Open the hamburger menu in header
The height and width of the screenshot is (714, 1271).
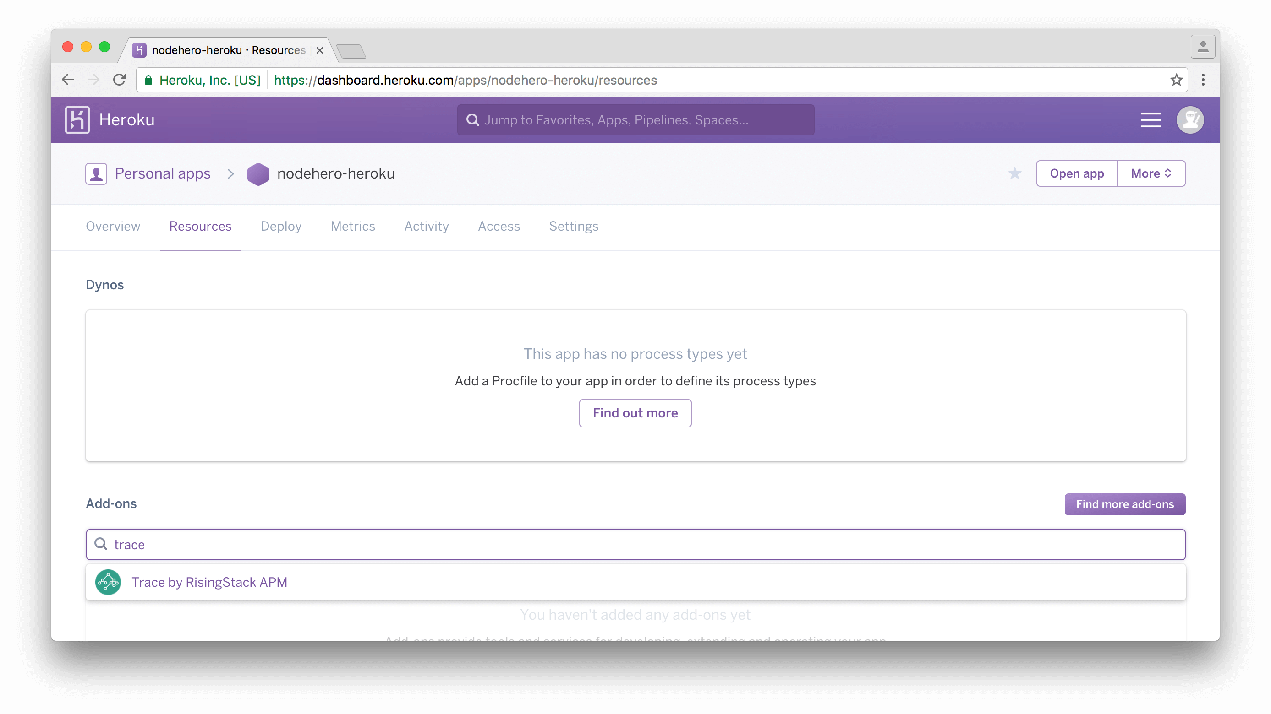click(1150, 120)
